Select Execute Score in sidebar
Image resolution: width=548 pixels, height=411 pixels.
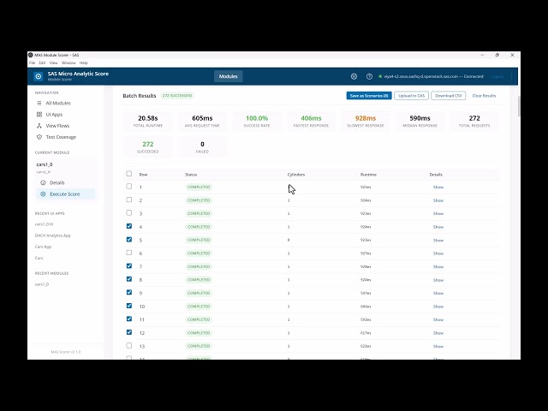pos(65,194)
